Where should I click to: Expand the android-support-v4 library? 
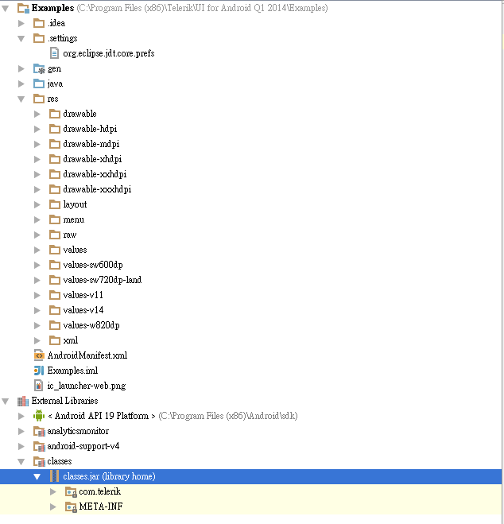coord(21,446)
